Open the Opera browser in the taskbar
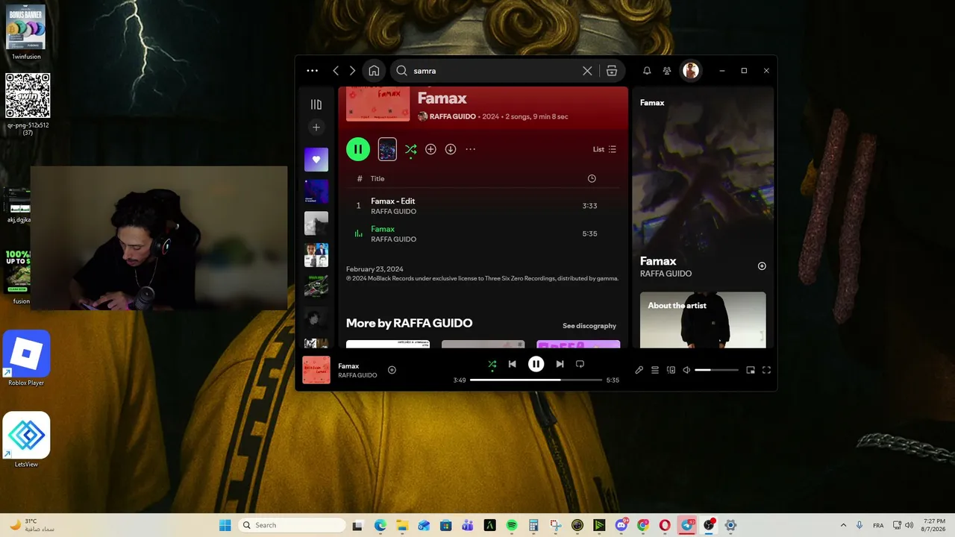 [665, 525]
